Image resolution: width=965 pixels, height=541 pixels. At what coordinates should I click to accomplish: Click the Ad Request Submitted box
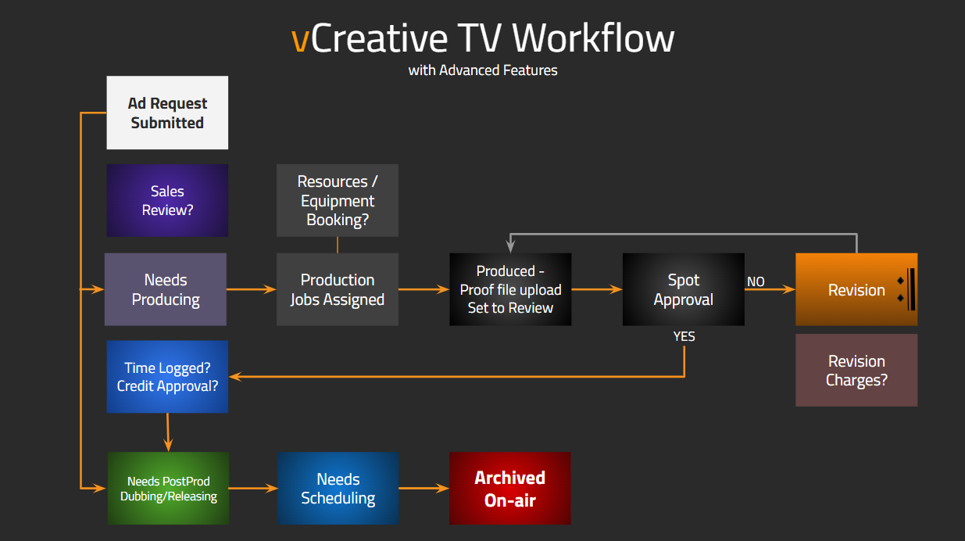167,113
